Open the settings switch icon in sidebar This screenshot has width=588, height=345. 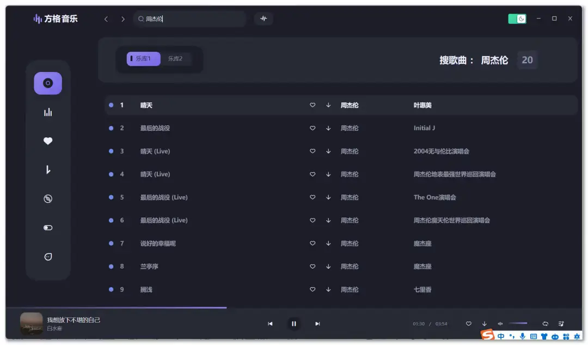point(48,228)
